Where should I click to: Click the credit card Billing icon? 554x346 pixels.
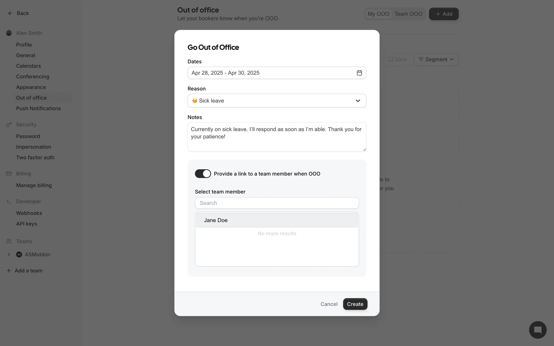(x=9, y=174)
